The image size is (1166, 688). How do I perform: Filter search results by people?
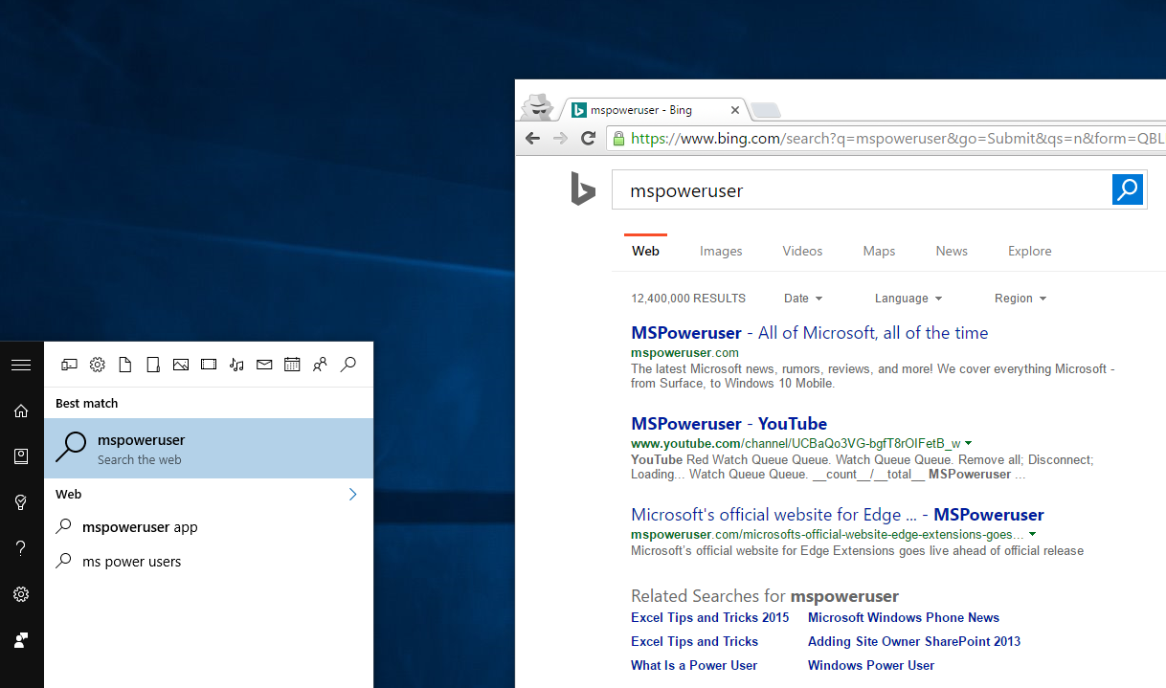pyautogui.click(x=320, y=365)
